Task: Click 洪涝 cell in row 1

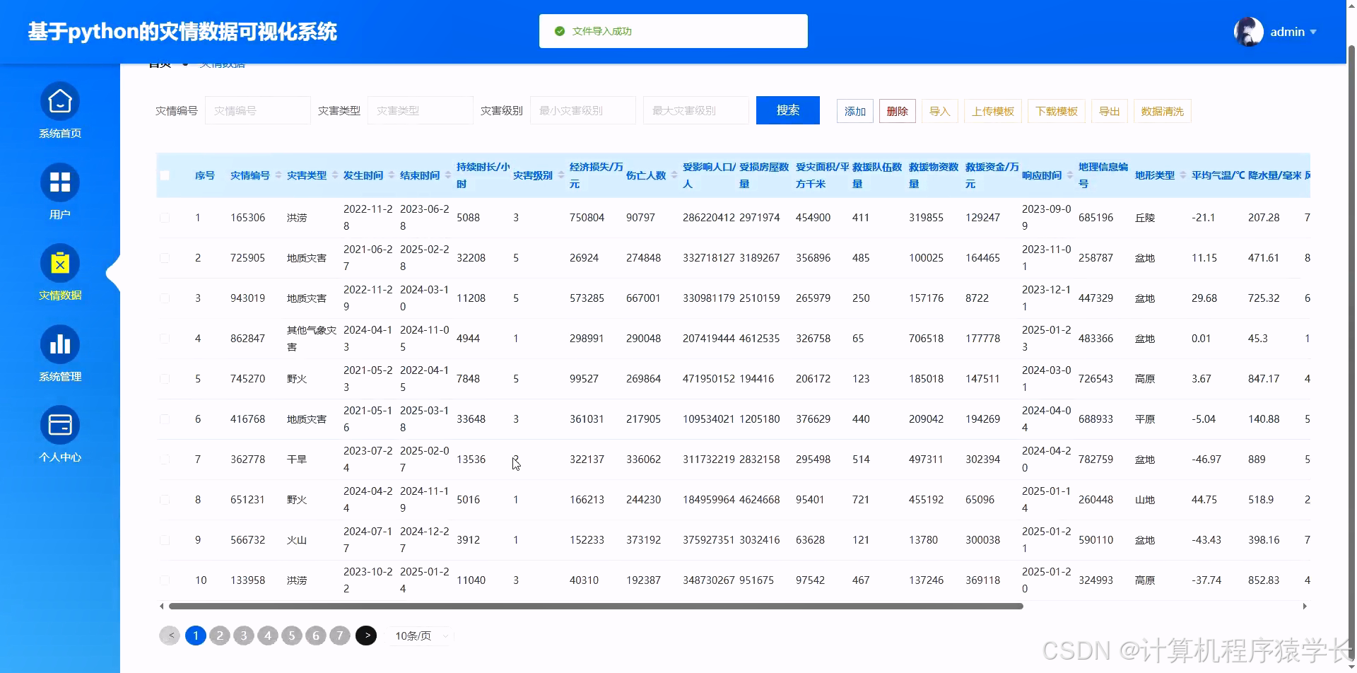Action: point(297,218)
